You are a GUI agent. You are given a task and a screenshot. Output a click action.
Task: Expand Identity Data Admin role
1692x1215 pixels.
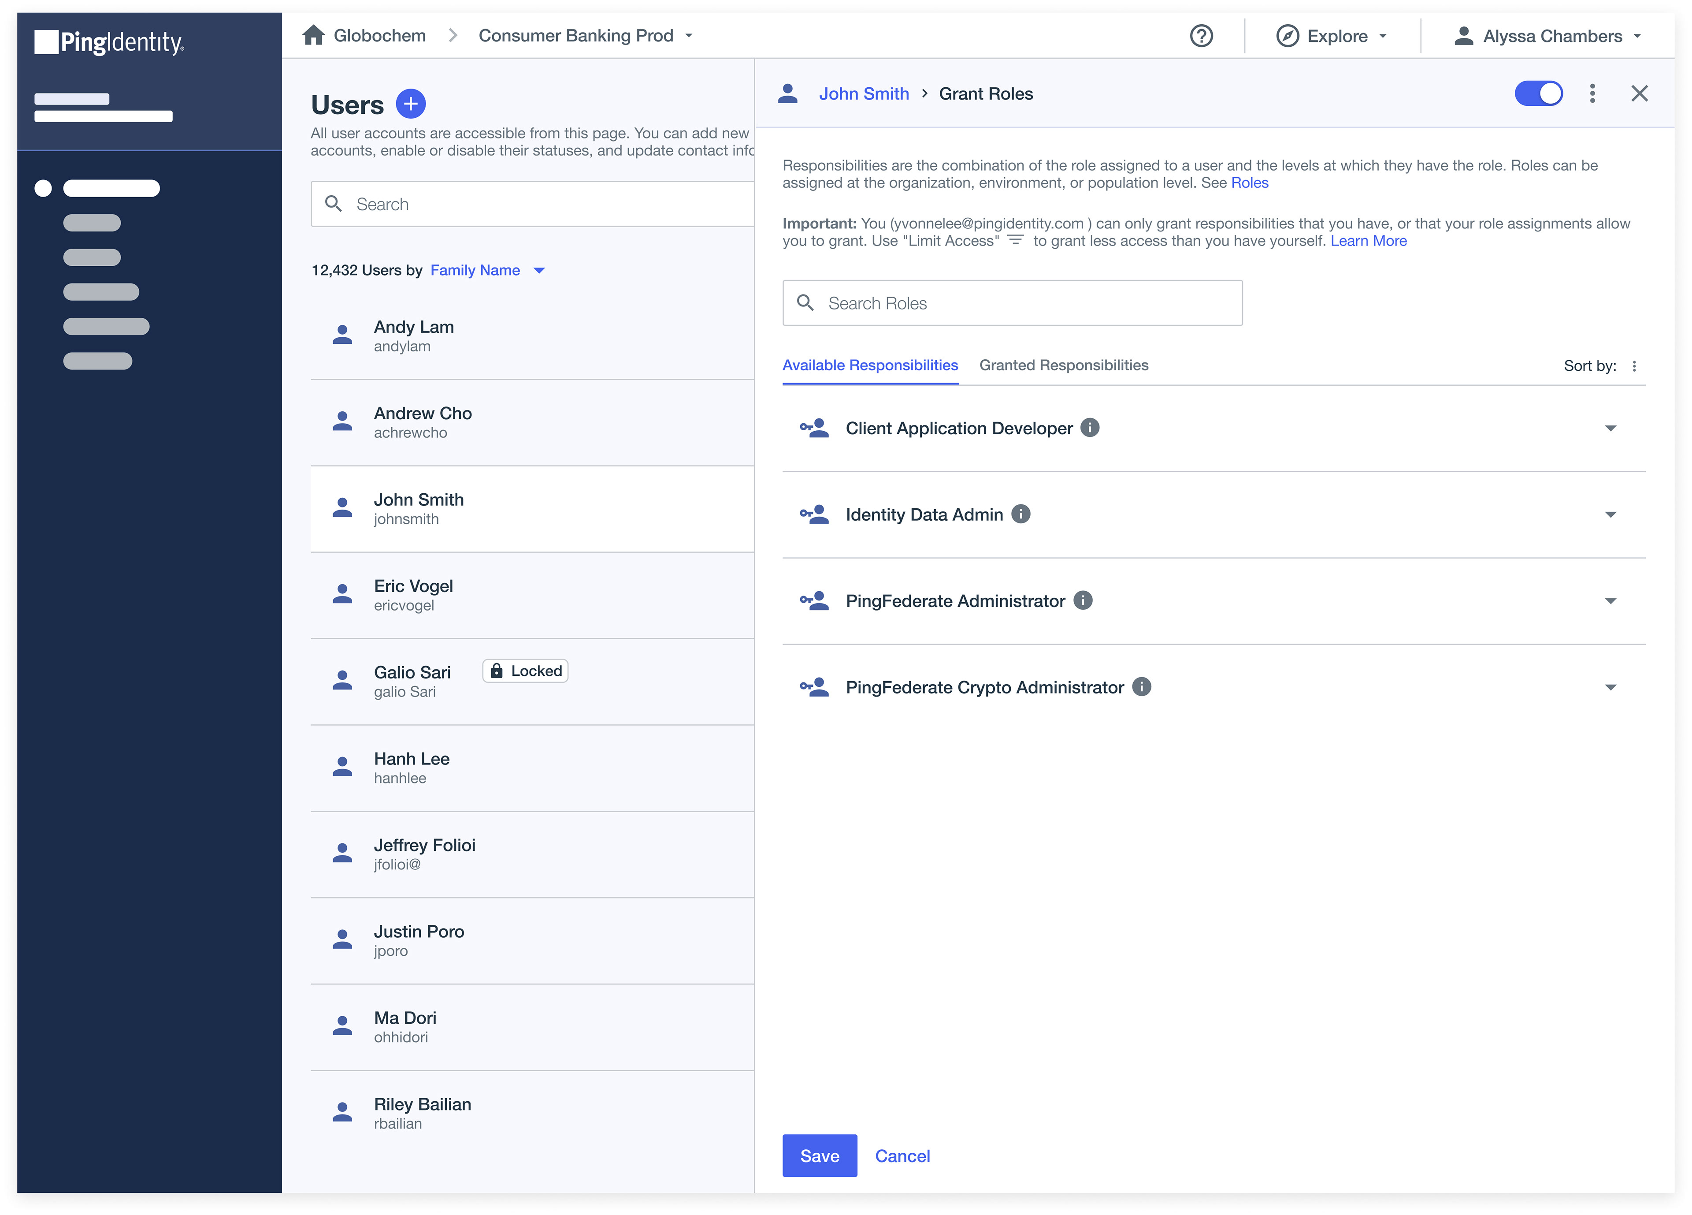(1610, 515)
